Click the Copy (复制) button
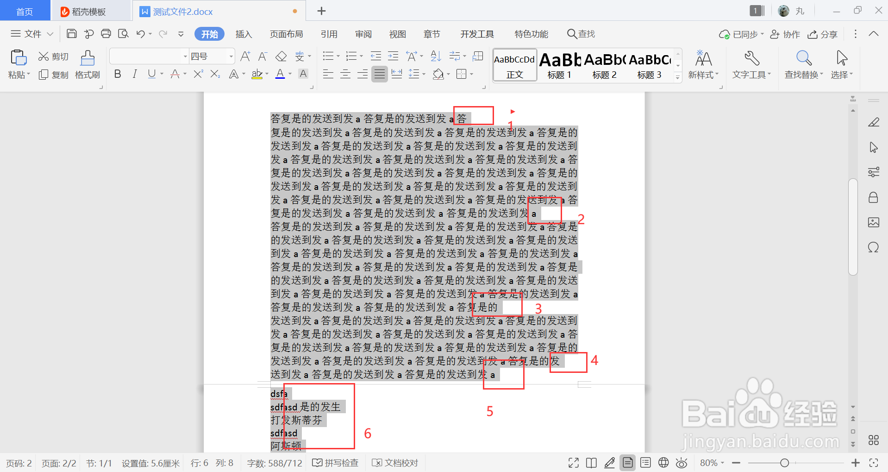 point(53,75)
